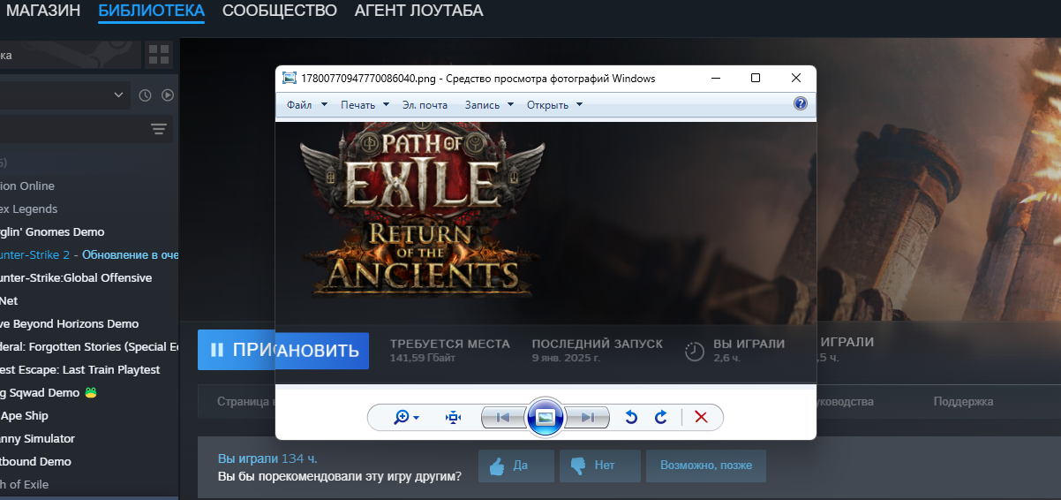Open the Запись dropdown menu
Viewport: 1061px width, 500px height.
tap(488, 104)
